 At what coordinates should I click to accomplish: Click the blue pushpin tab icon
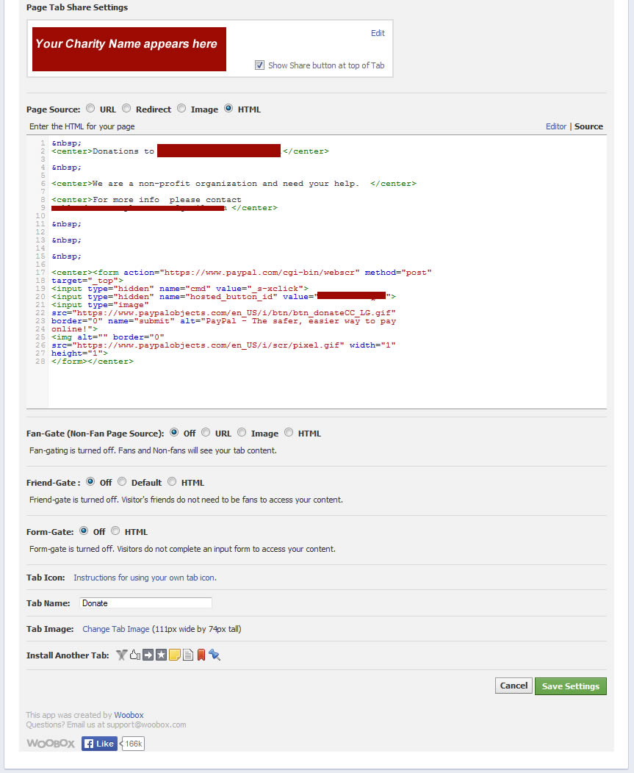[x=215, y=655]
